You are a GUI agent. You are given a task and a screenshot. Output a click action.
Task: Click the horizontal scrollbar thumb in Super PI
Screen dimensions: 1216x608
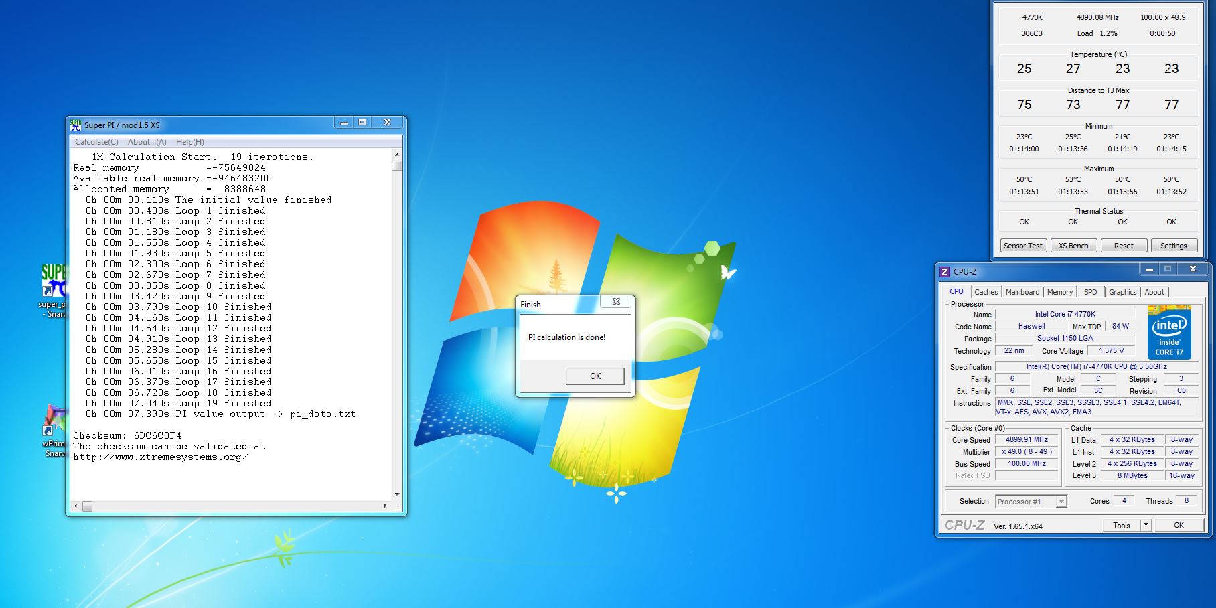click(x=87, y=506)
